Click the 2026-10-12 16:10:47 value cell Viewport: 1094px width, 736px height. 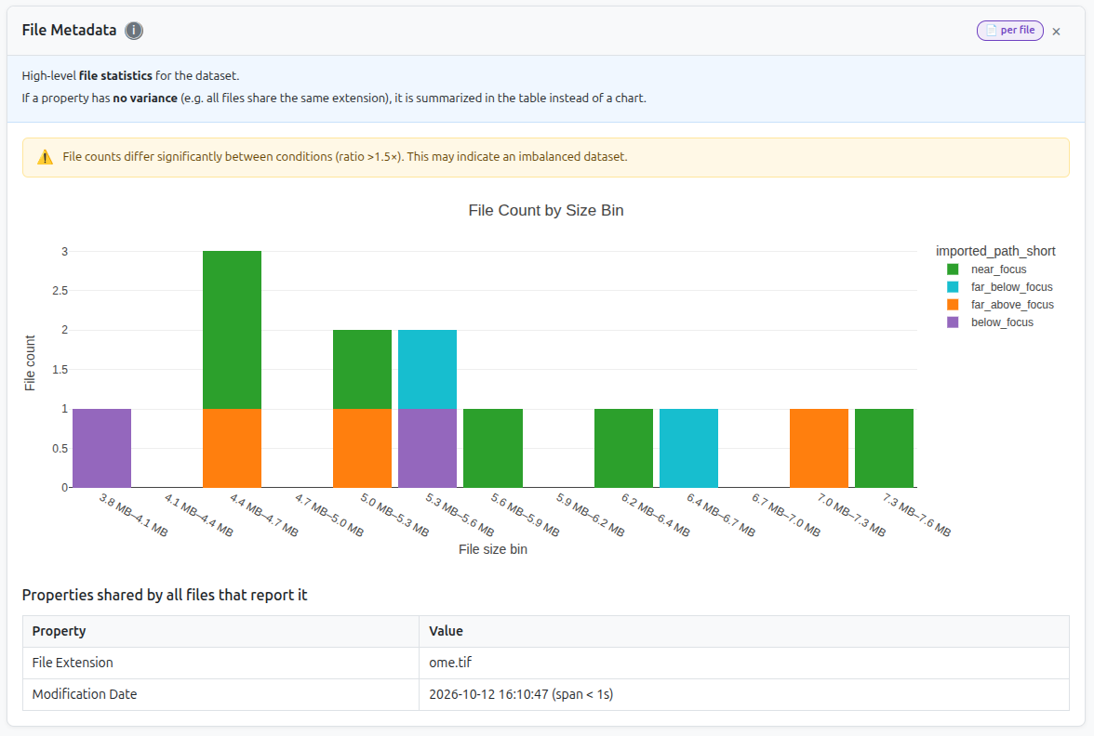(x=744, y=695)
